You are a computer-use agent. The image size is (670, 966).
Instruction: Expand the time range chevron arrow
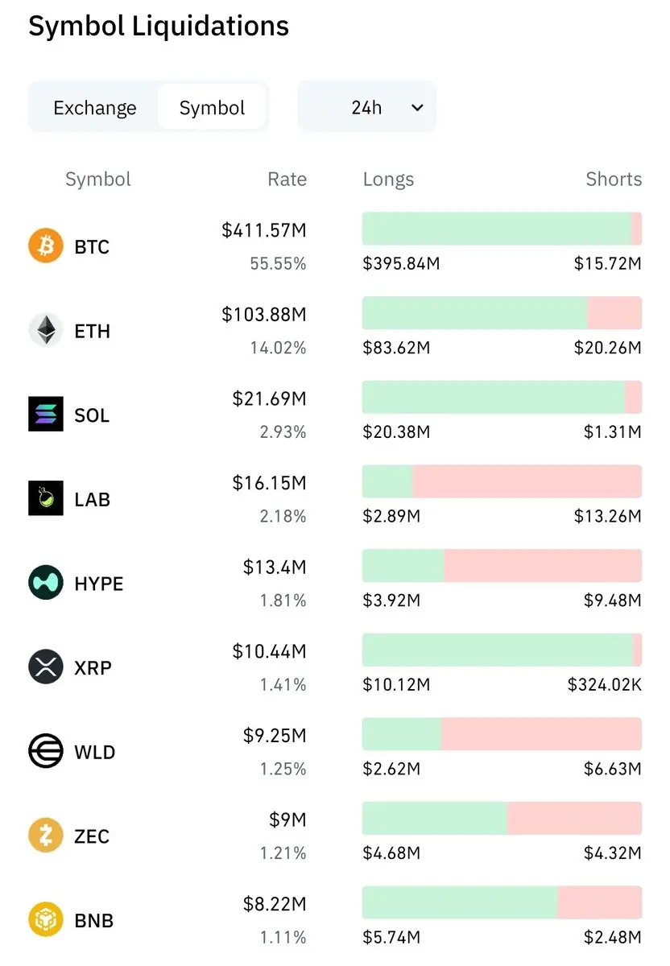coord(417,108)
